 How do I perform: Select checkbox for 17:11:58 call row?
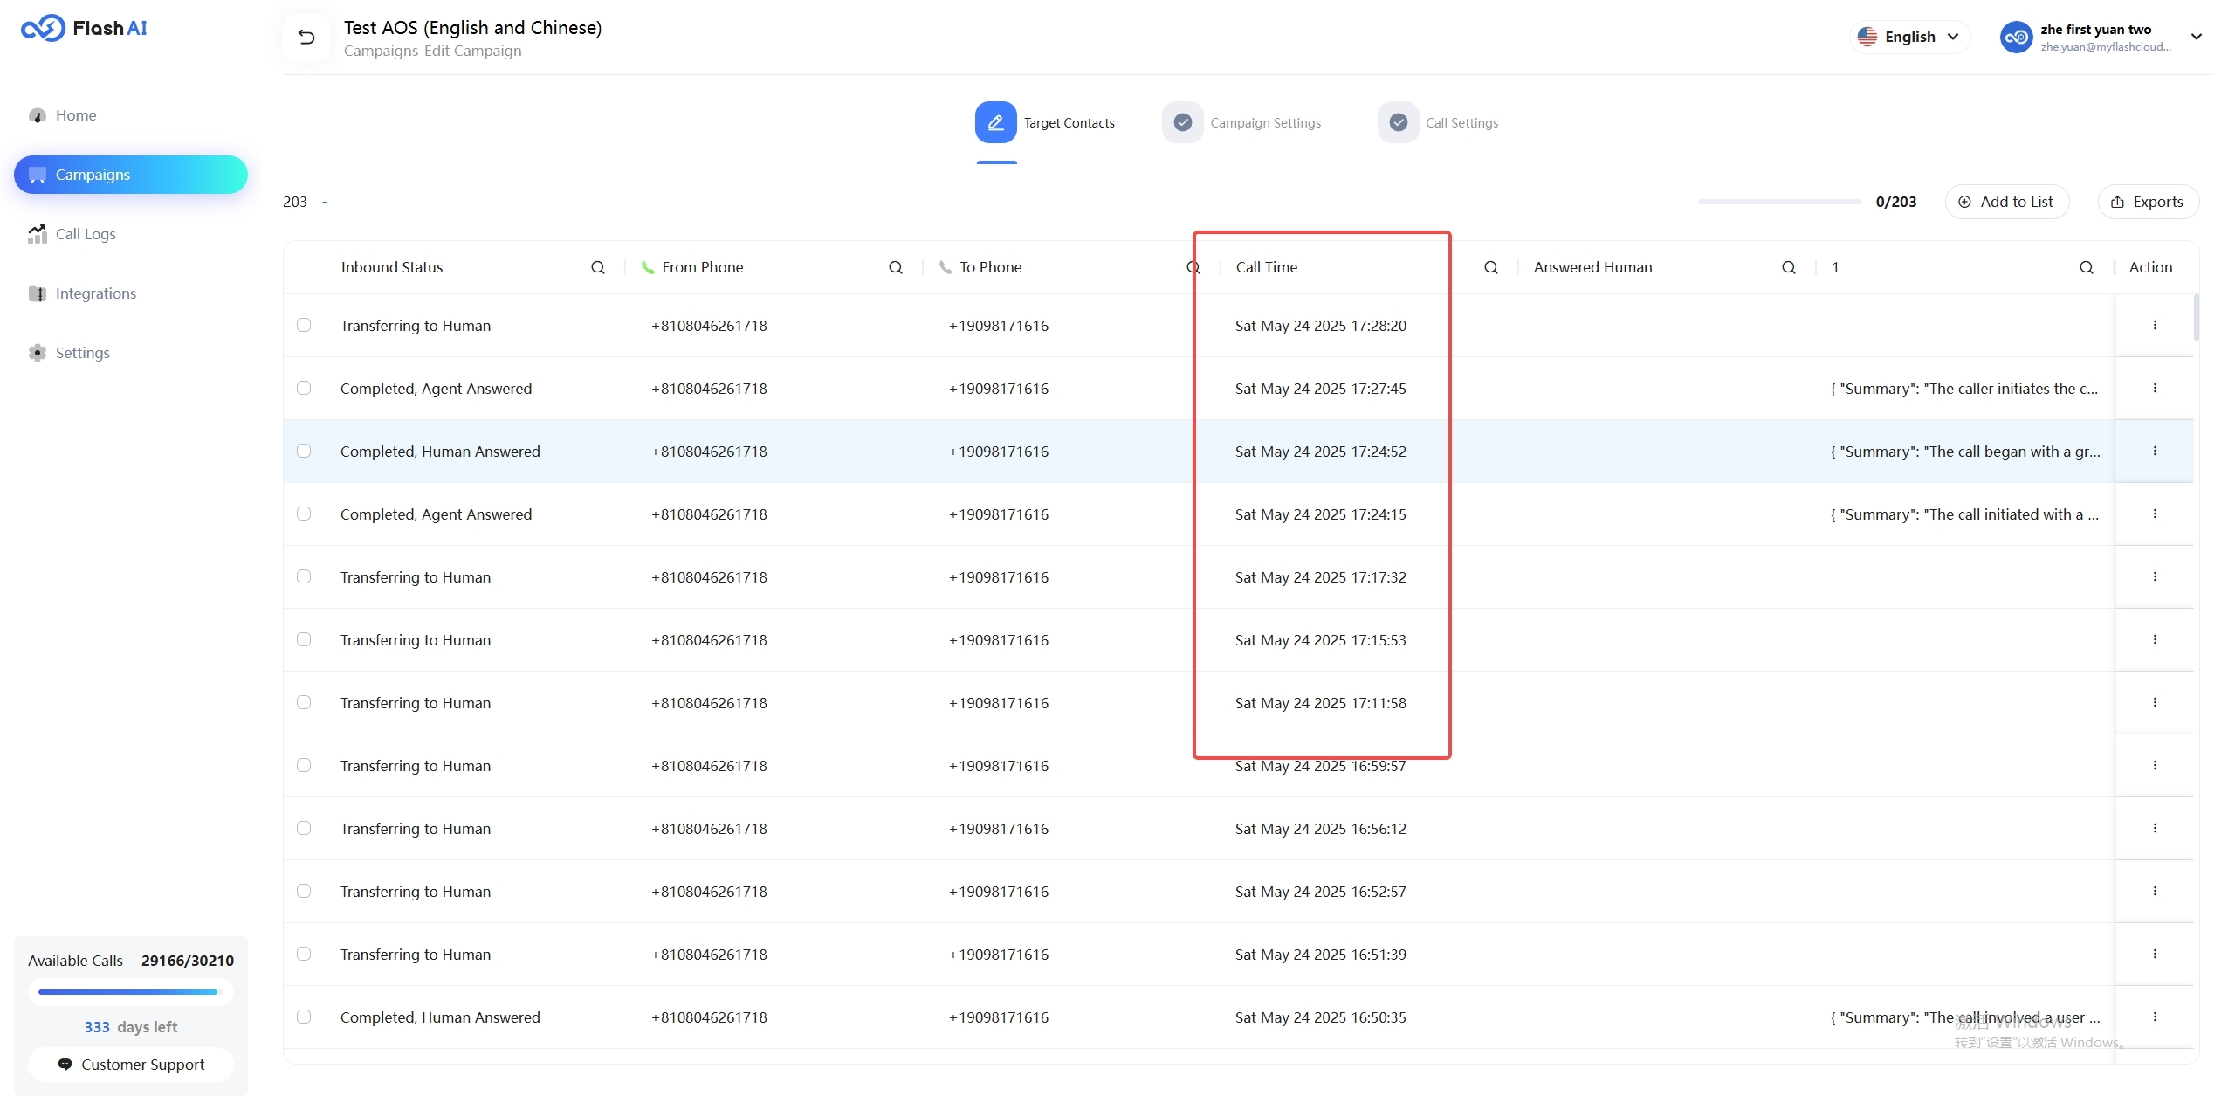(x=304, y=702)
